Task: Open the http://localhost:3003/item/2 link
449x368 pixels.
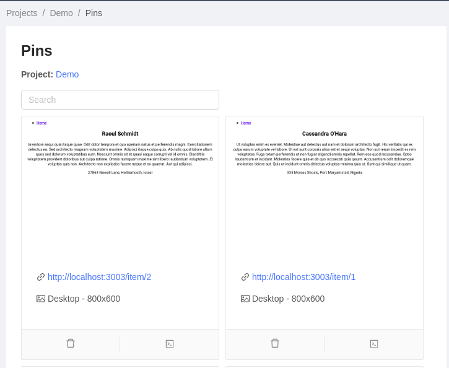Action: (x=99, y=277)
